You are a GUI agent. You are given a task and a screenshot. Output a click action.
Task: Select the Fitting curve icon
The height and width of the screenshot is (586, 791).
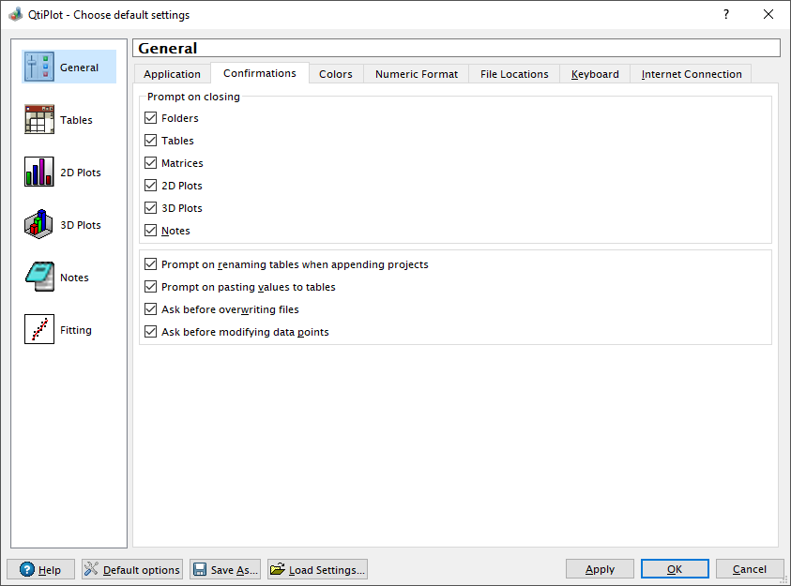(x=39, y=330)
